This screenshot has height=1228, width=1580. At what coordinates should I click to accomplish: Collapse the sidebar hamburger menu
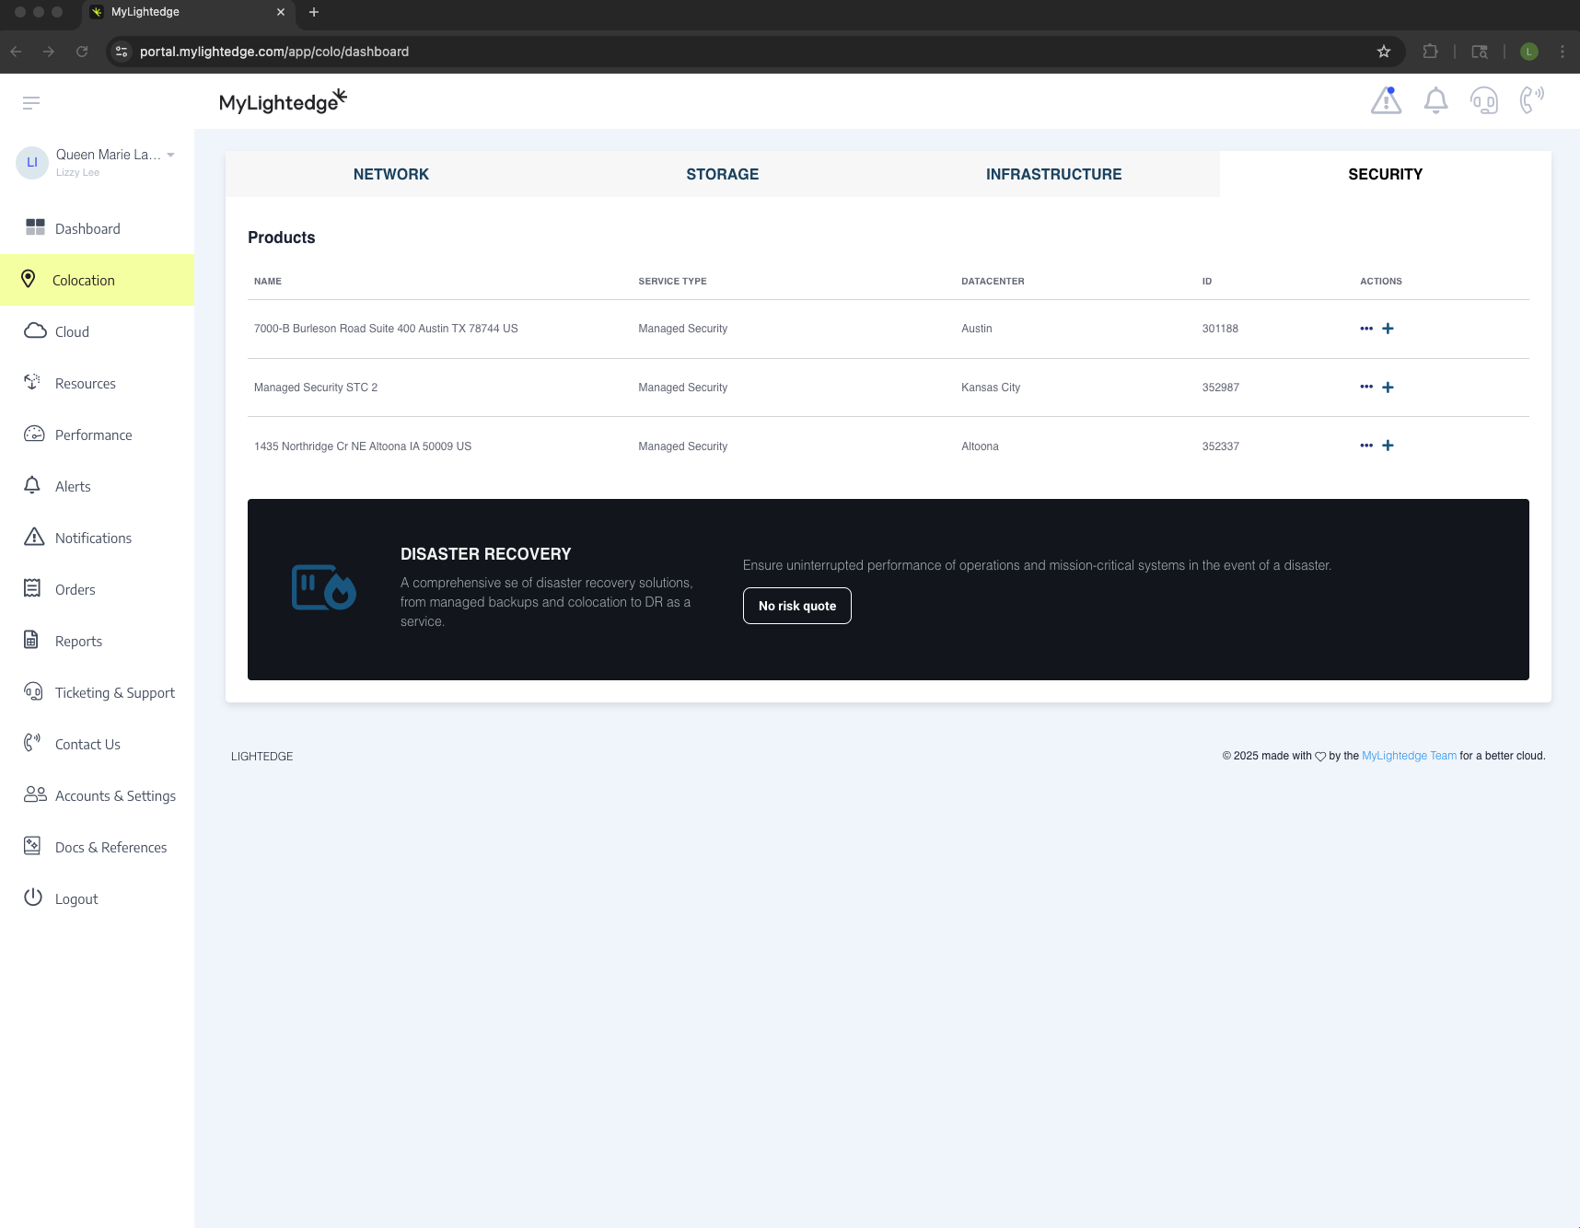[31, 103]
